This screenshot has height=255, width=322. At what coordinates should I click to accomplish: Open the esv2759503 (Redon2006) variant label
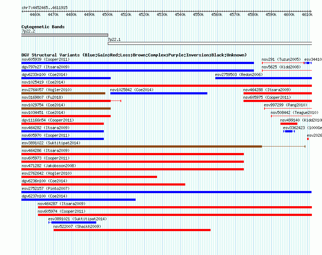(239, 75)
